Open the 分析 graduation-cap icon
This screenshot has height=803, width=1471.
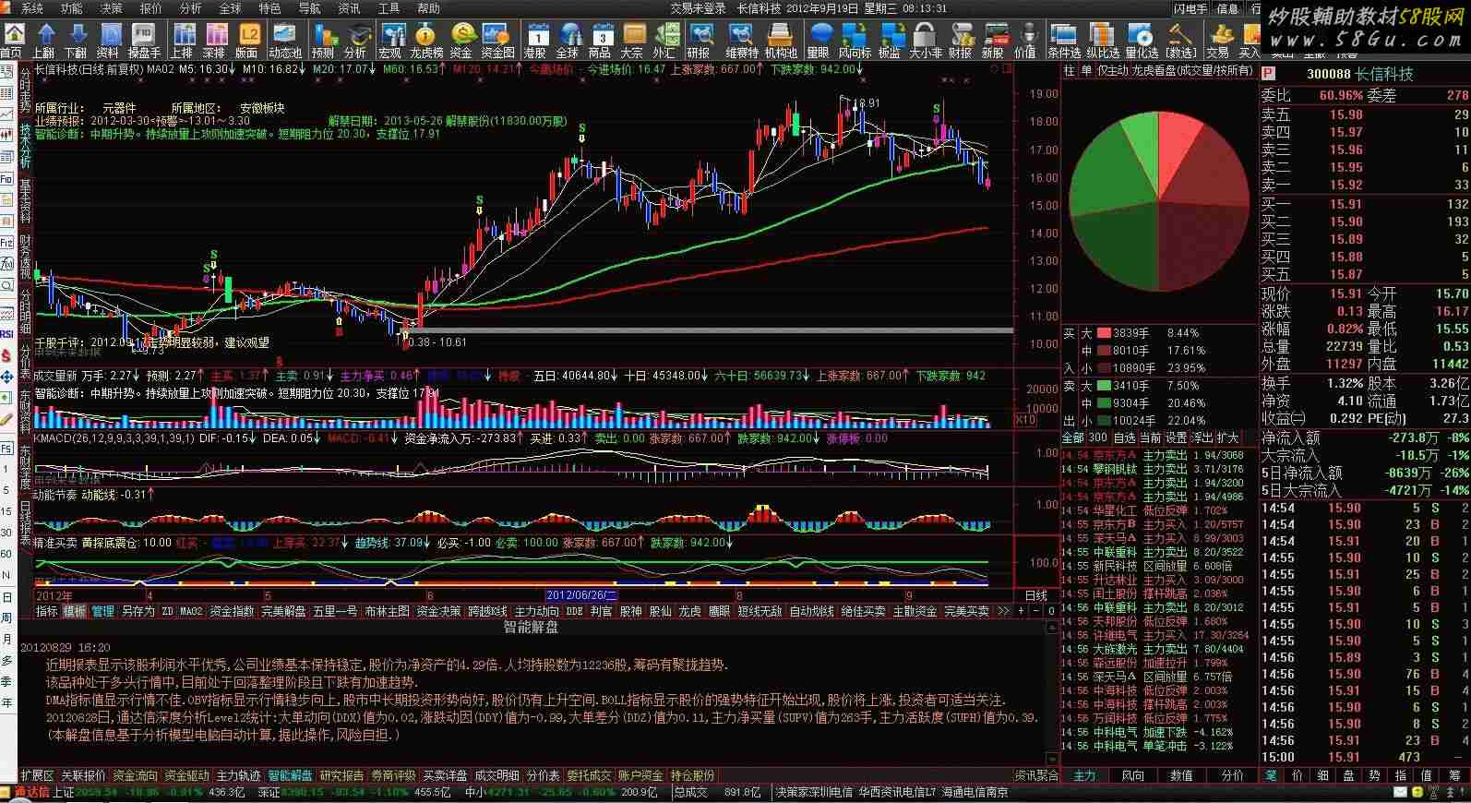tap(355, 41)
